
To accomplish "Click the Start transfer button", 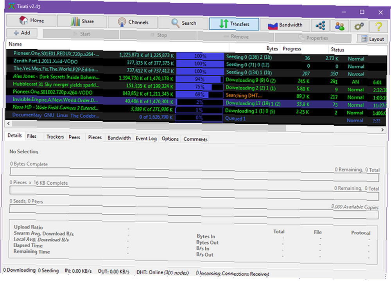I will pyautogui.click(x=81, y=34).
